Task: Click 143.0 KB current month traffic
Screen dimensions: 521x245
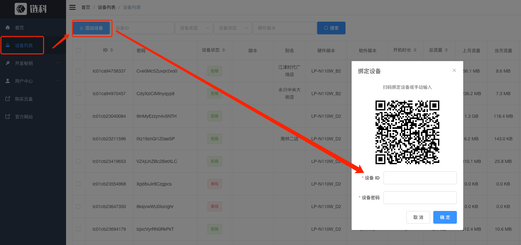Action: (503, 139)
